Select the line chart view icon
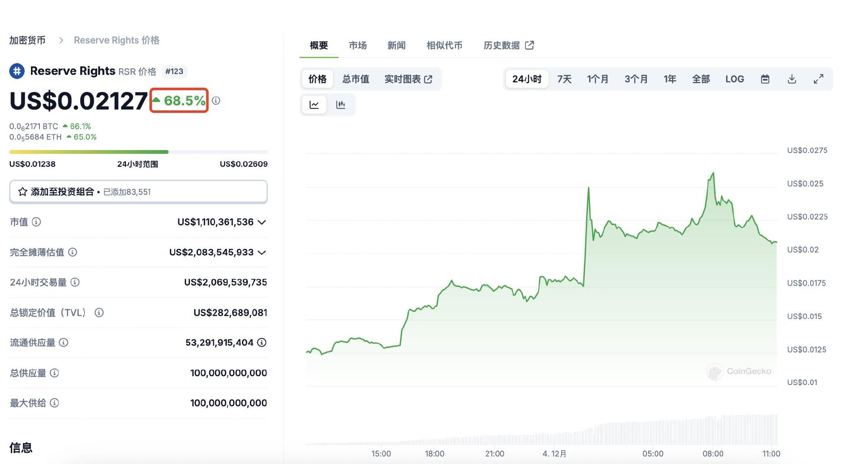This screenshot has height=464, width=857. pos(314,105)
